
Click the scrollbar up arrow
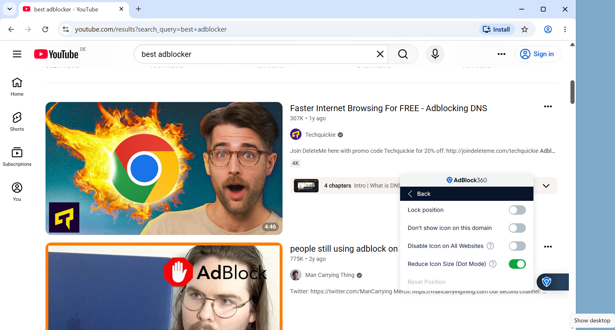(x=572, y=45)
